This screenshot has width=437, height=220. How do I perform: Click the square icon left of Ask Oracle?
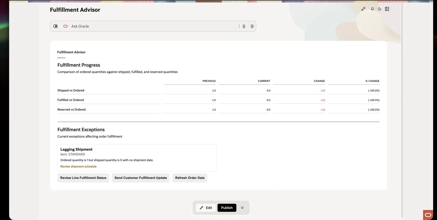coord(55,26)
